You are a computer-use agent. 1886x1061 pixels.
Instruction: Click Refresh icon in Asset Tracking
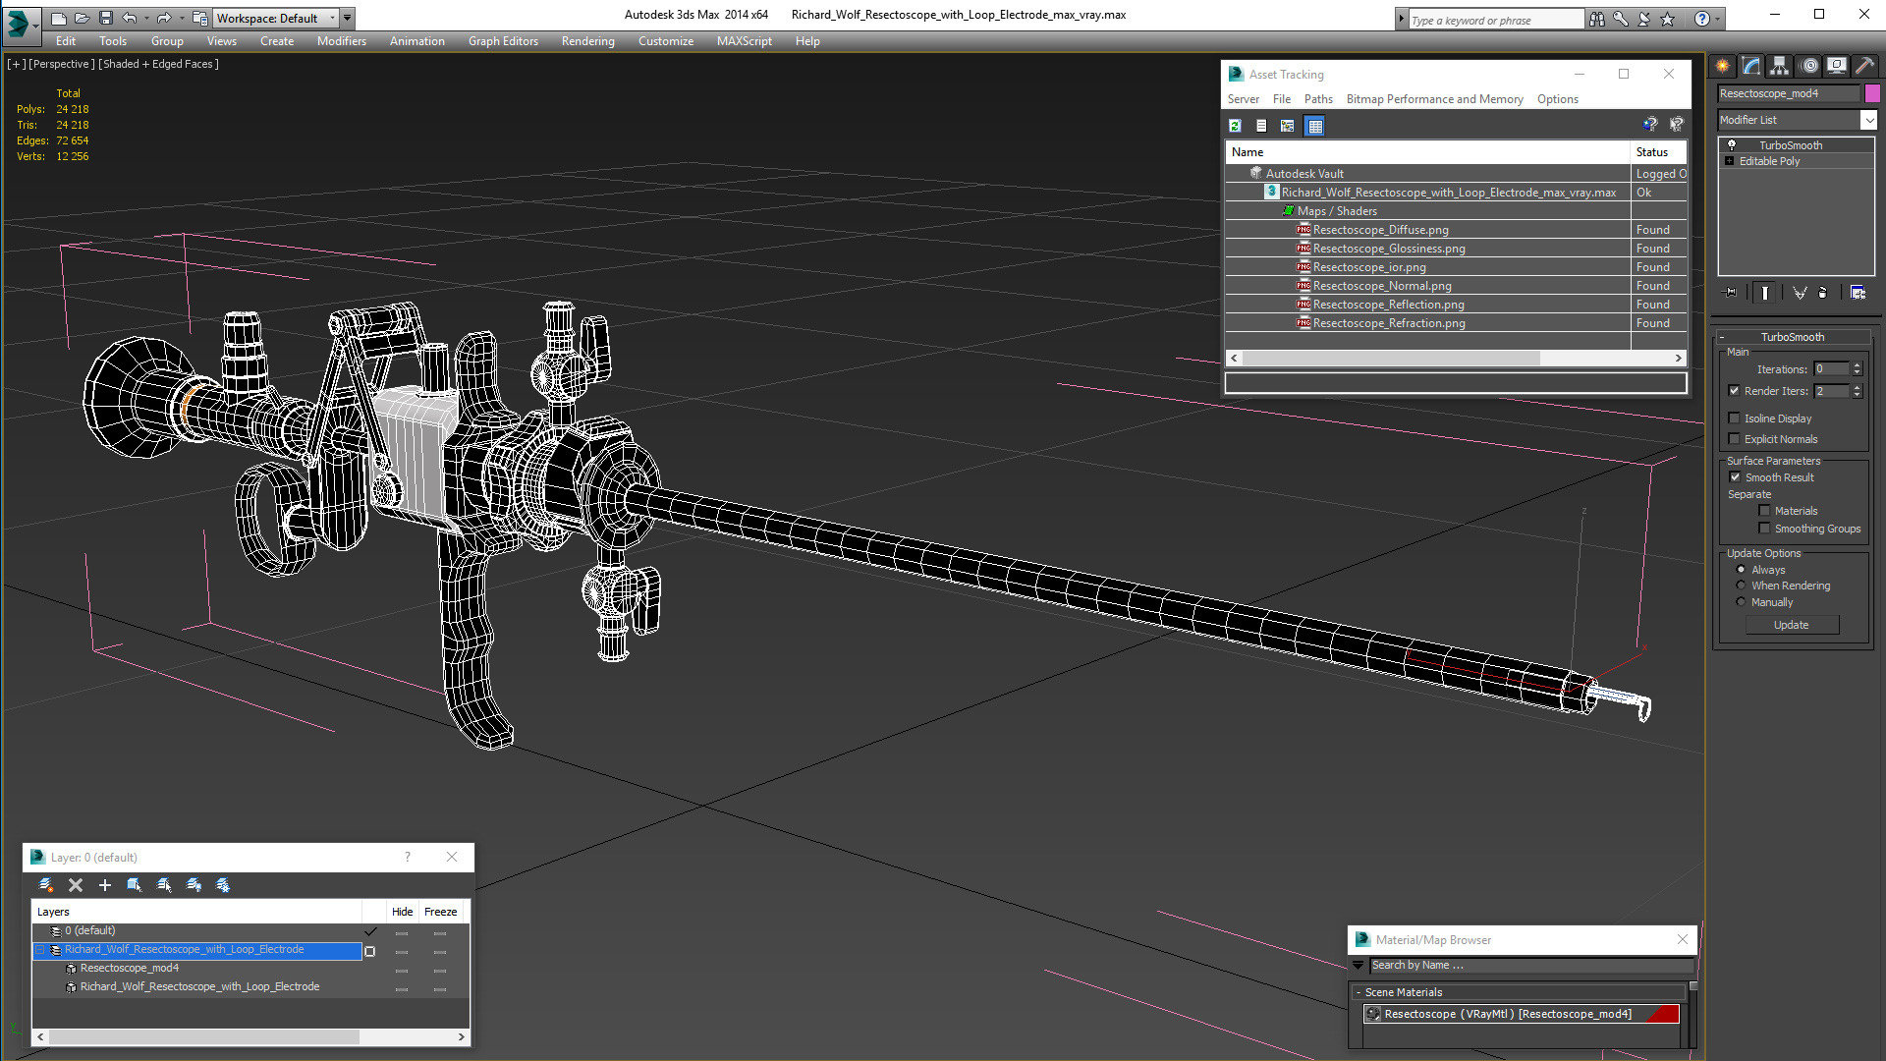(x=1235, y=126)
